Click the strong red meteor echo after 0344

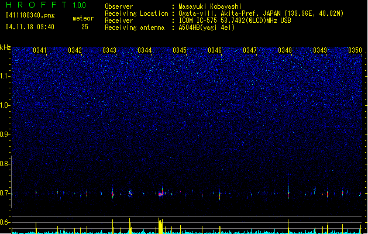[161, 194]
